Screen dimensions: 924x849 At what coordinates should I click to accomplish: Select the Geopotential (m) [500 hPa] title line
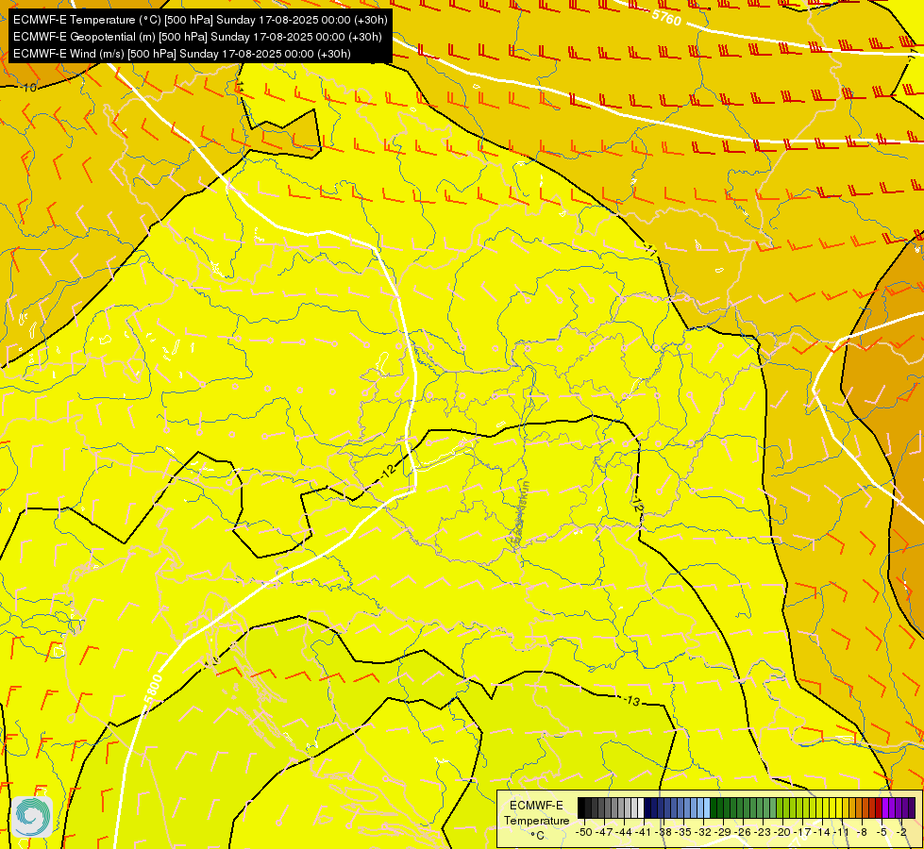[197, 37]
